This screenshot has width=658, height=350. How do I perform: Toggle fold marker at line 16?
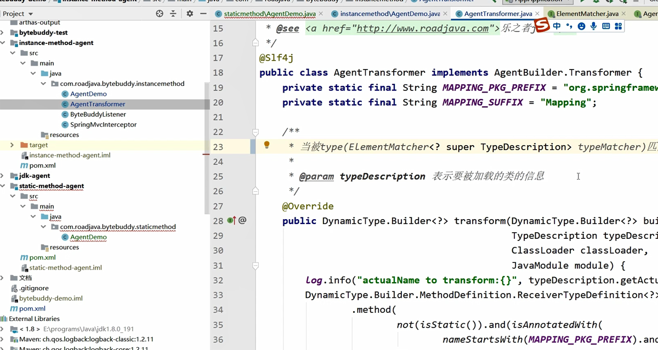tap(256, 42)
